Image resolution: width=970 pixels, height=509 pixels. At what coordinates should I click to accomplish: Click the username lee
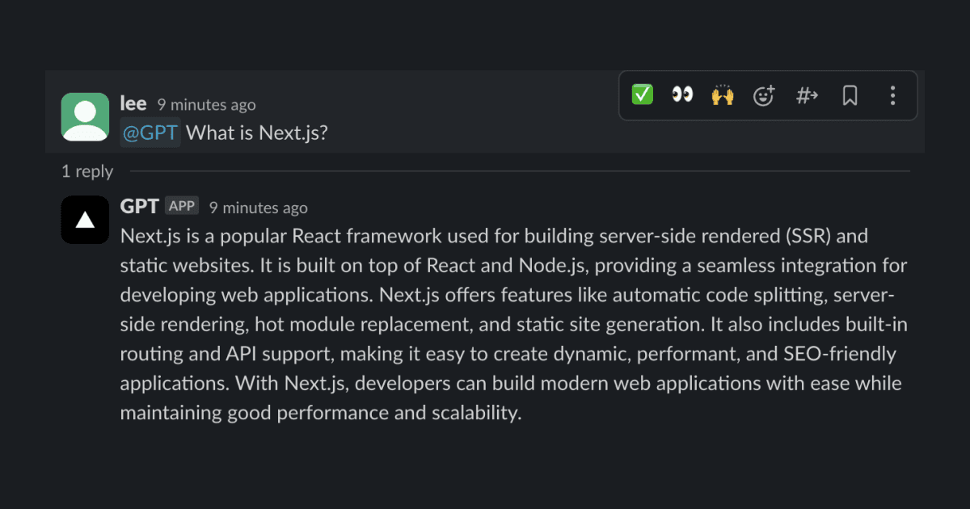pyautogui.click(x=133, y=104)
